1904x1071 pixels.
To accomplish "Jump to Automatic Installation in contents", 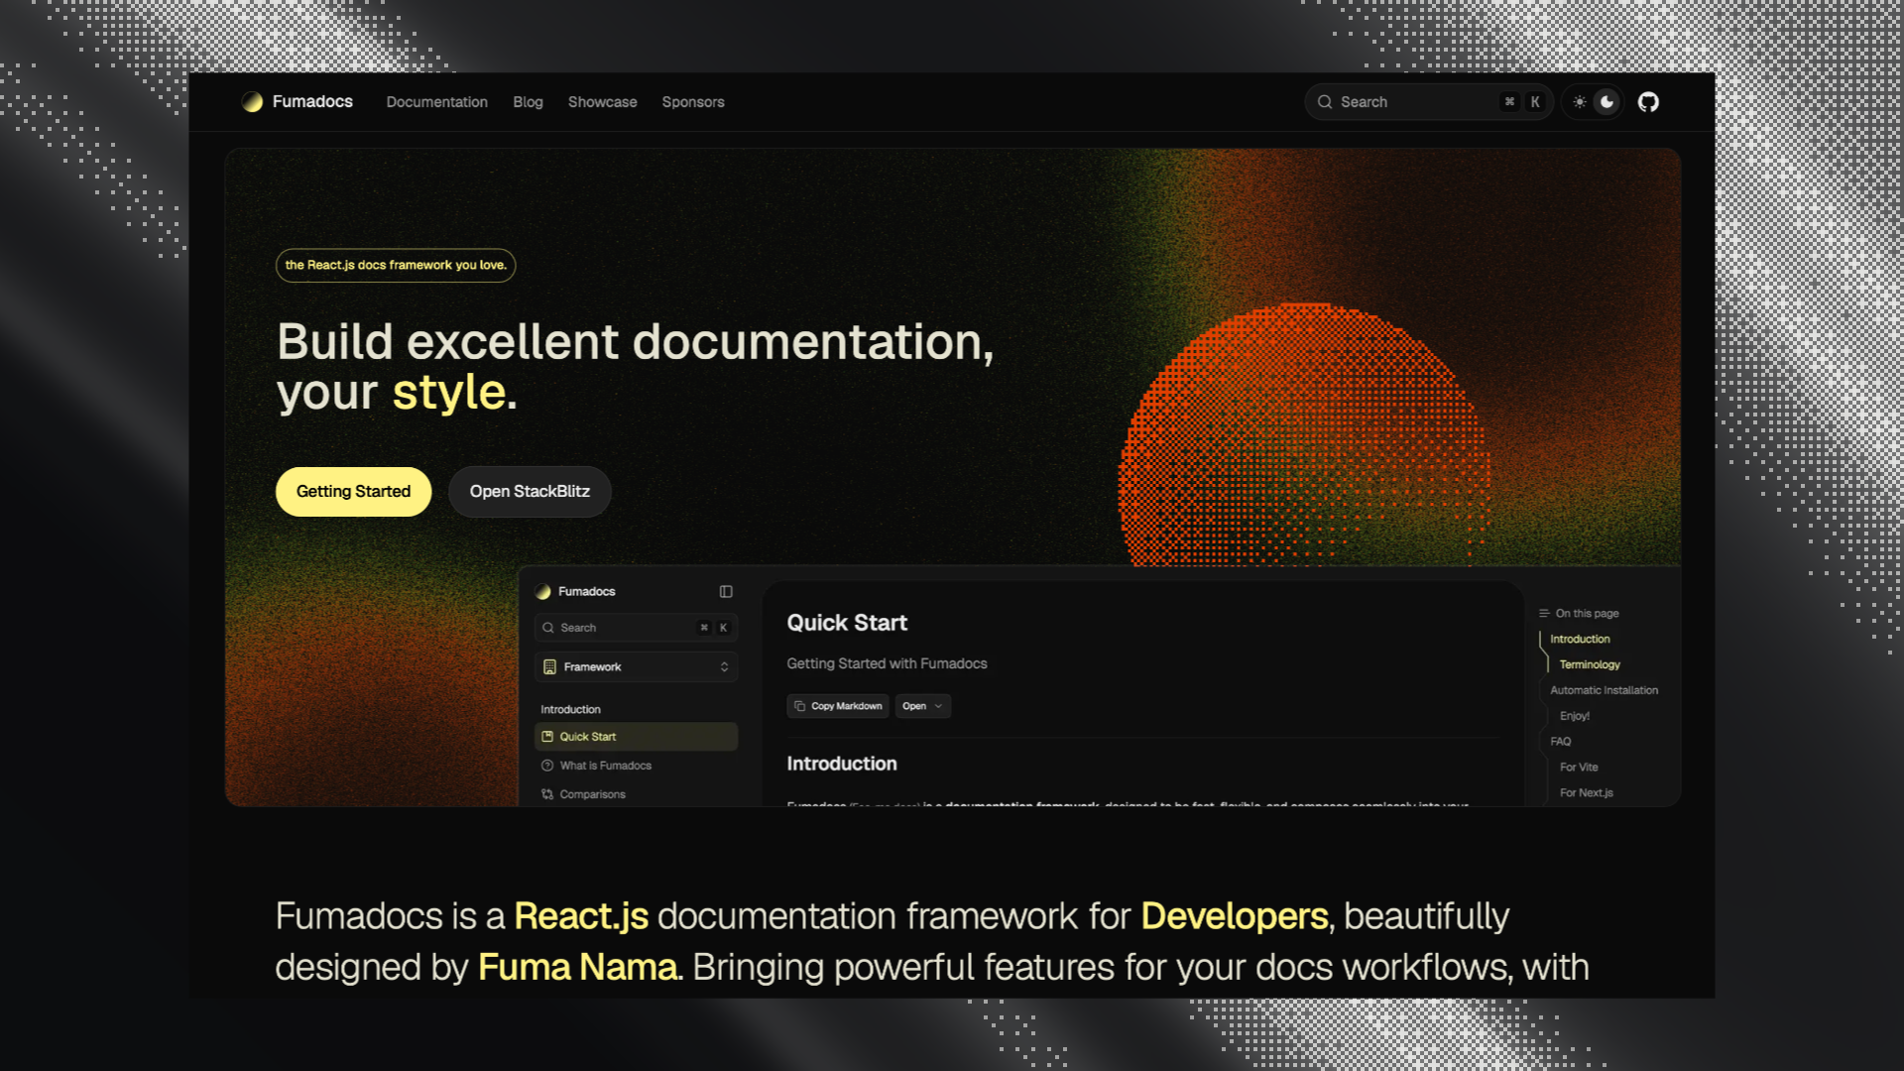I will pos(1604,691).
